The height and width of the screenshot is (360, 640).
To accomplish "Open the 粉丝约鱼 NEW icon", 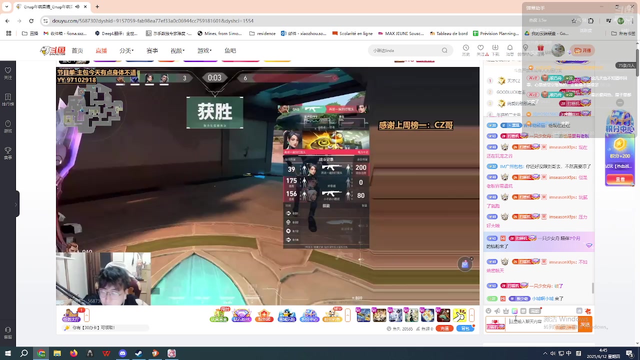I will click(x=332, y=315).
